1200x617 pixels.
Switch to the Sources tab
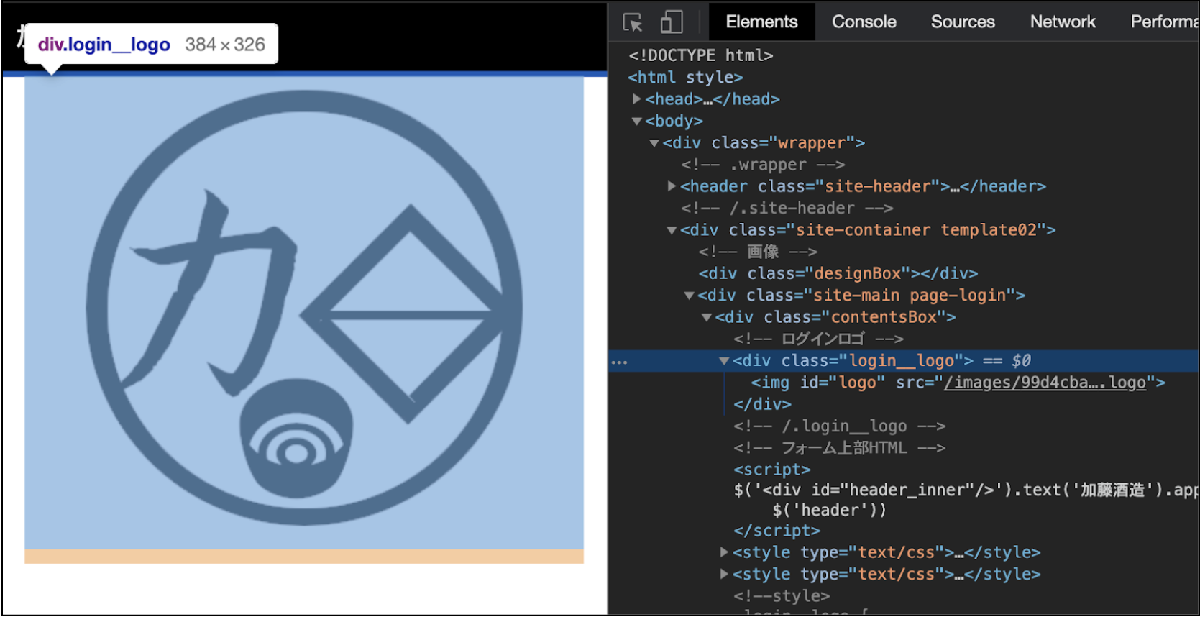coord(963,22)
